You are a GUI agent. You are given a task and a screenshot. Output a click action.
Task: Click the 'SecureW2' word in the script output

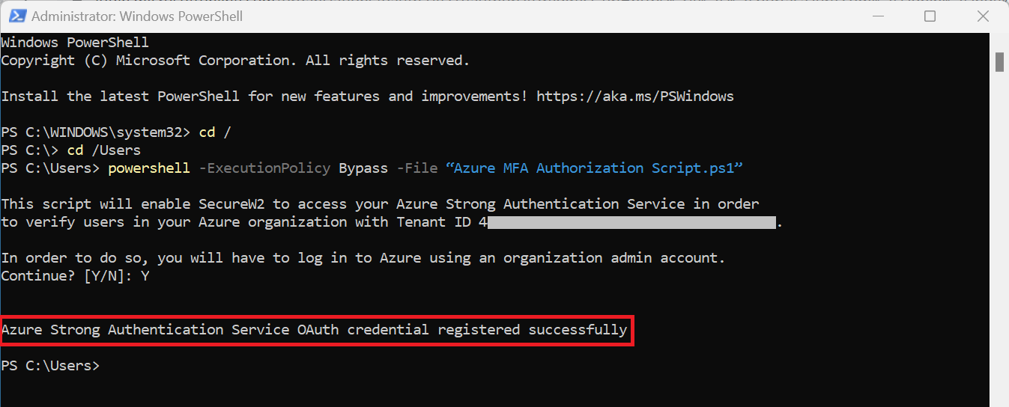click(231, 204)
